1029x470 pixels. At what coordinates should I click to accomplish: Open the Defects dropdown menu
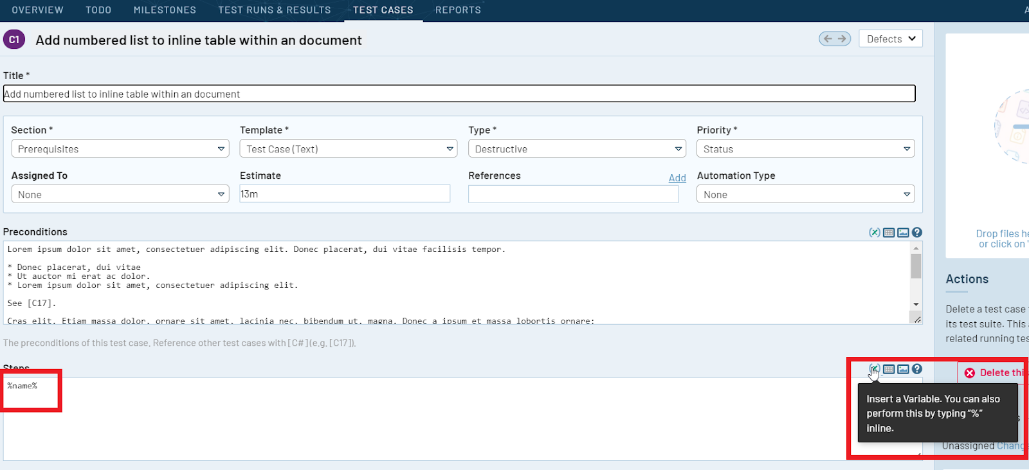coord(891,39)
